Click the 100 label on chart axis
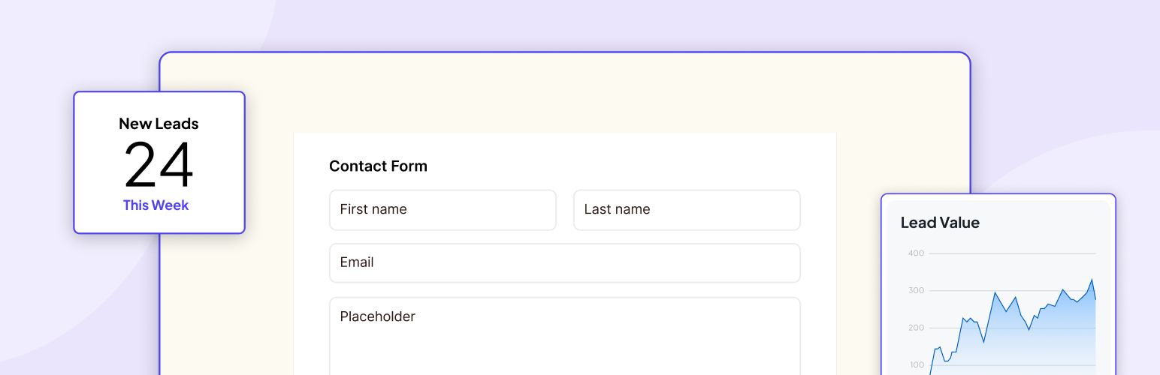Viewport: 1160px width, 375px height. pyautogui.click(x=916, y=365)
